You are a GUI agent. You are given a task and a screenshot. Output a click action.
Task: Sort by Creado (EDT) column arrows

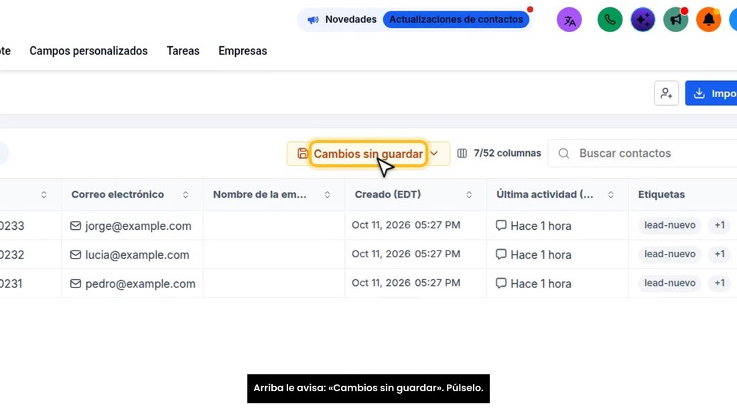point(469,194)
